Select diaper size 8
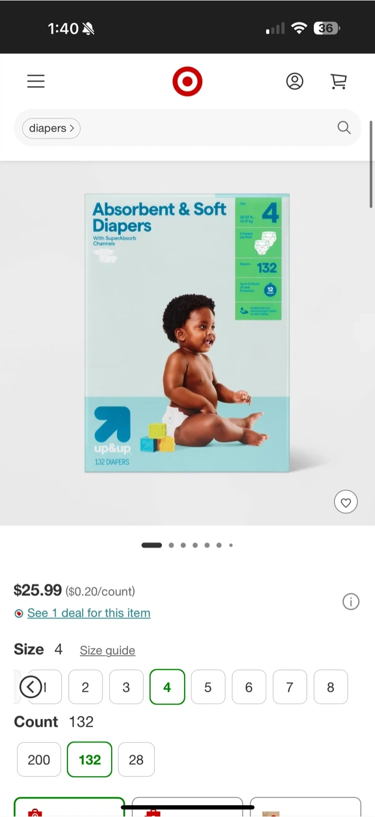 [330, 687]
